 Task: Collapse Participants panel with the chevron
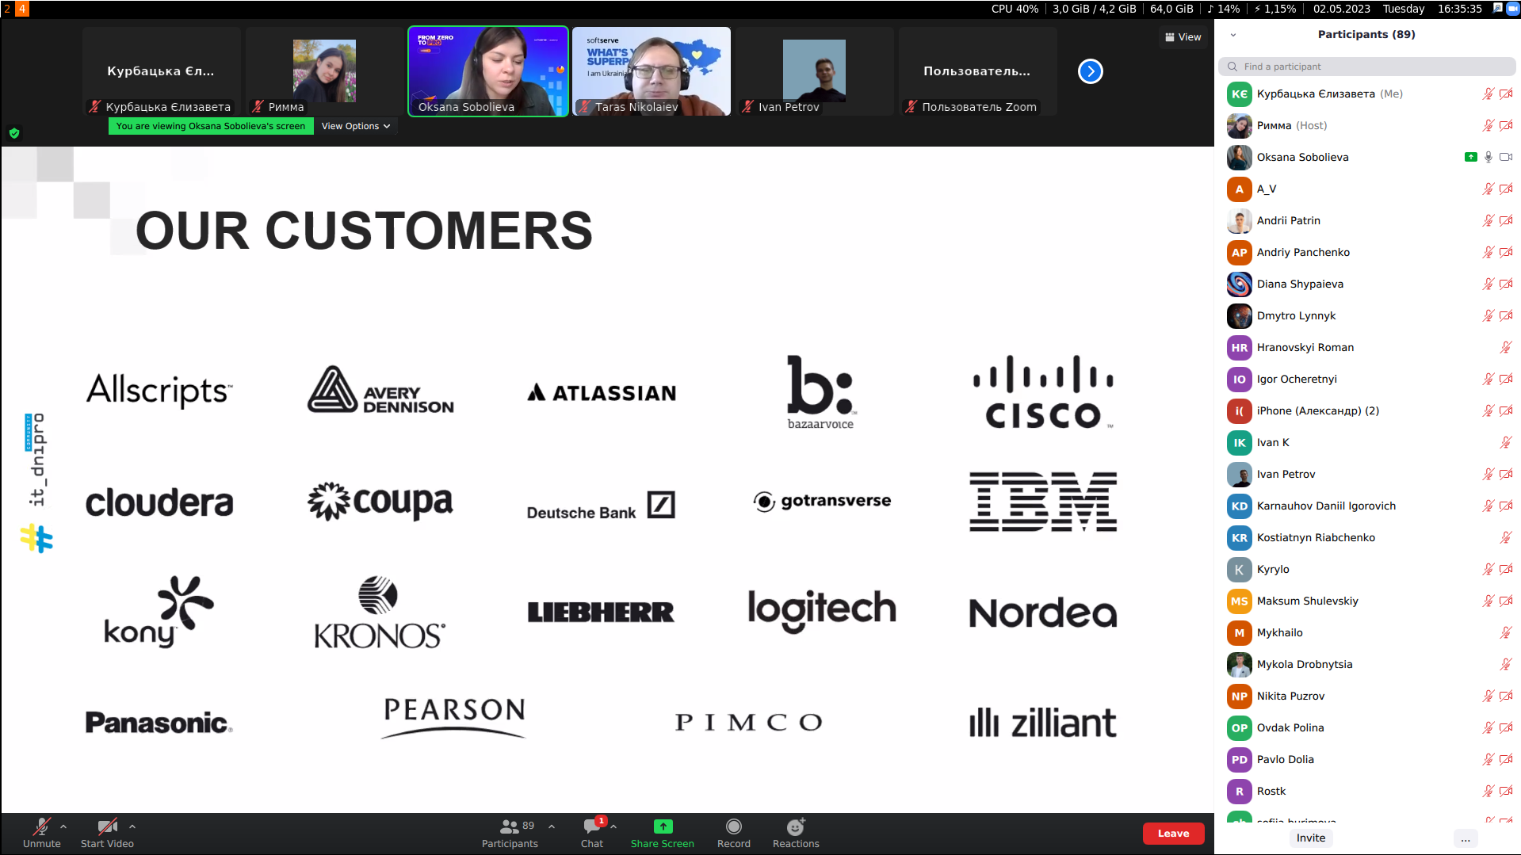1233,35
